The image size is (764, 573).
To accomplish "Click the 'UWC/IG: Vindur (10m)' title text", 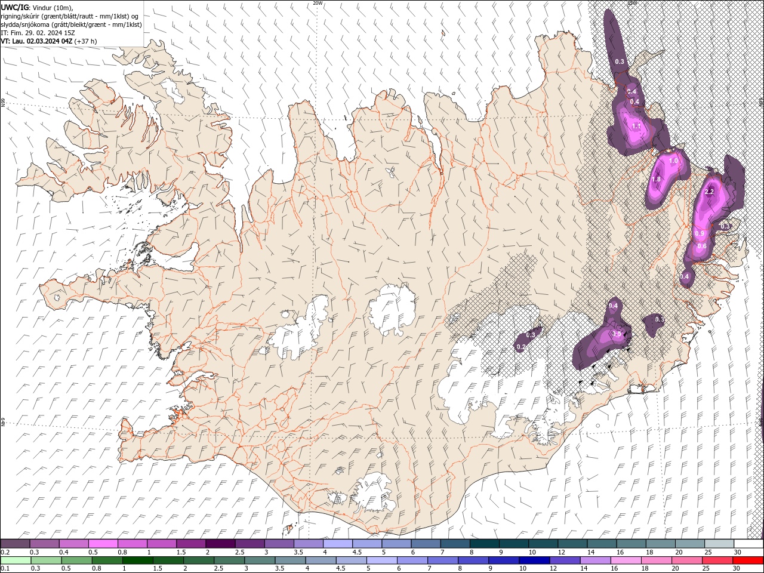I will click(37, 7).
